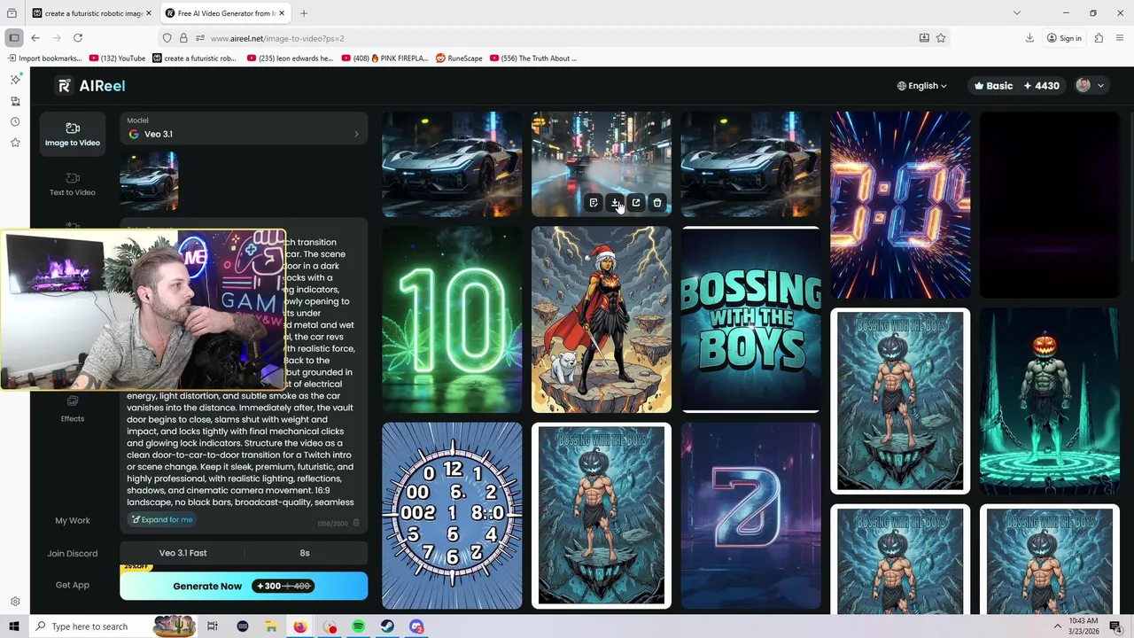Open the Effects section

click(x=73, y=410)
